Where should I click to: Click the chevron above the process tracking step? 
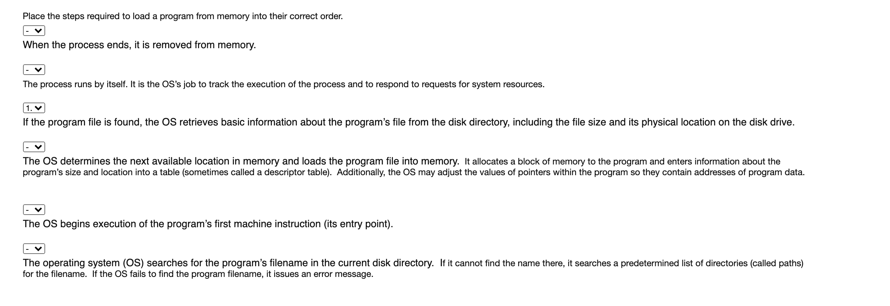(39, 70)
